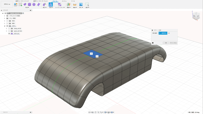
Task: Toggle visibility eye of ボディ27
Action: 9,34
